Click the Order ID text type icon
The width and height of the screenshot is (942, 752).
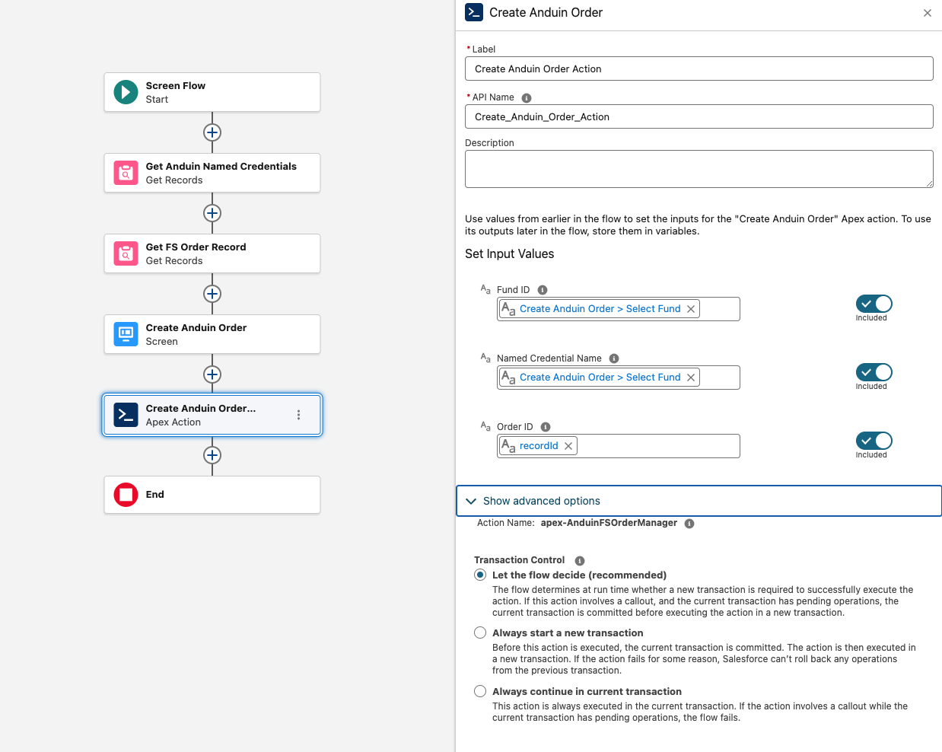coord(485,426)
